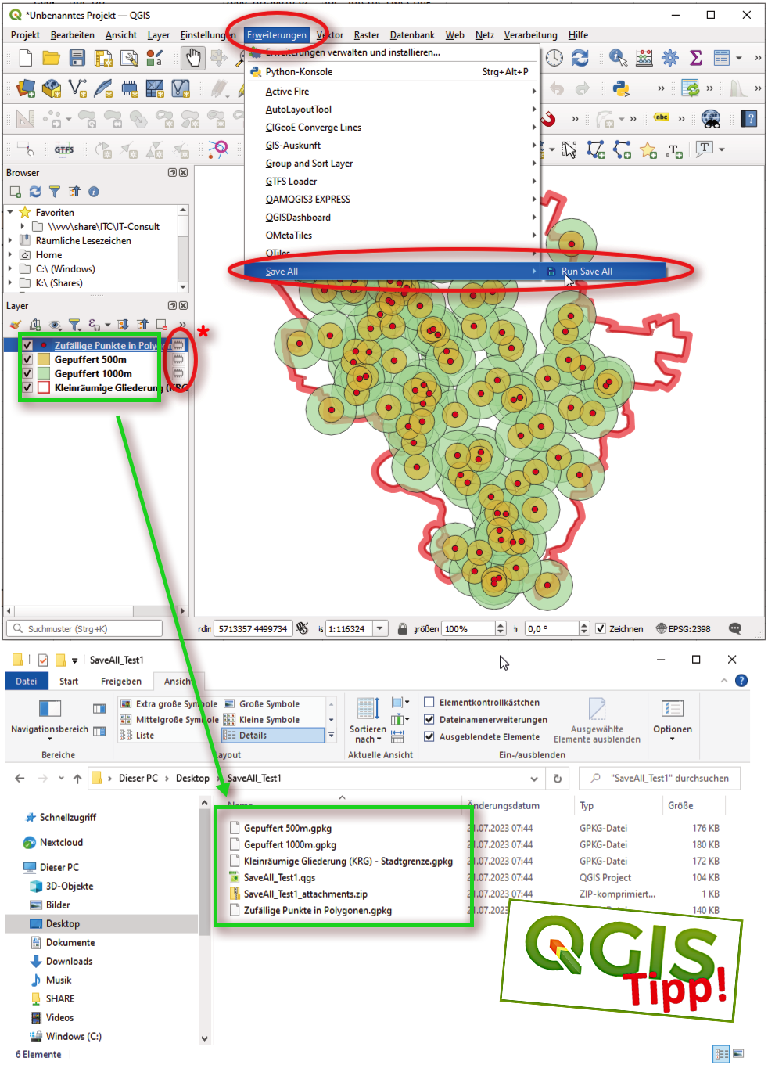Click Manage Map Themes eye icon
This screenshot has height=1083, width=768.
tap(55, 325)
